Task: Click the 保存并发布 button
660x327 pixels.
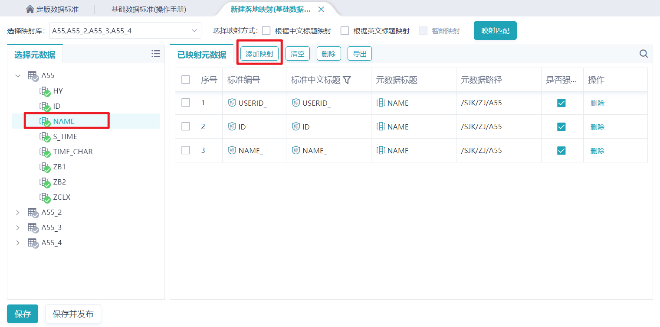Action: click(73, 314)
